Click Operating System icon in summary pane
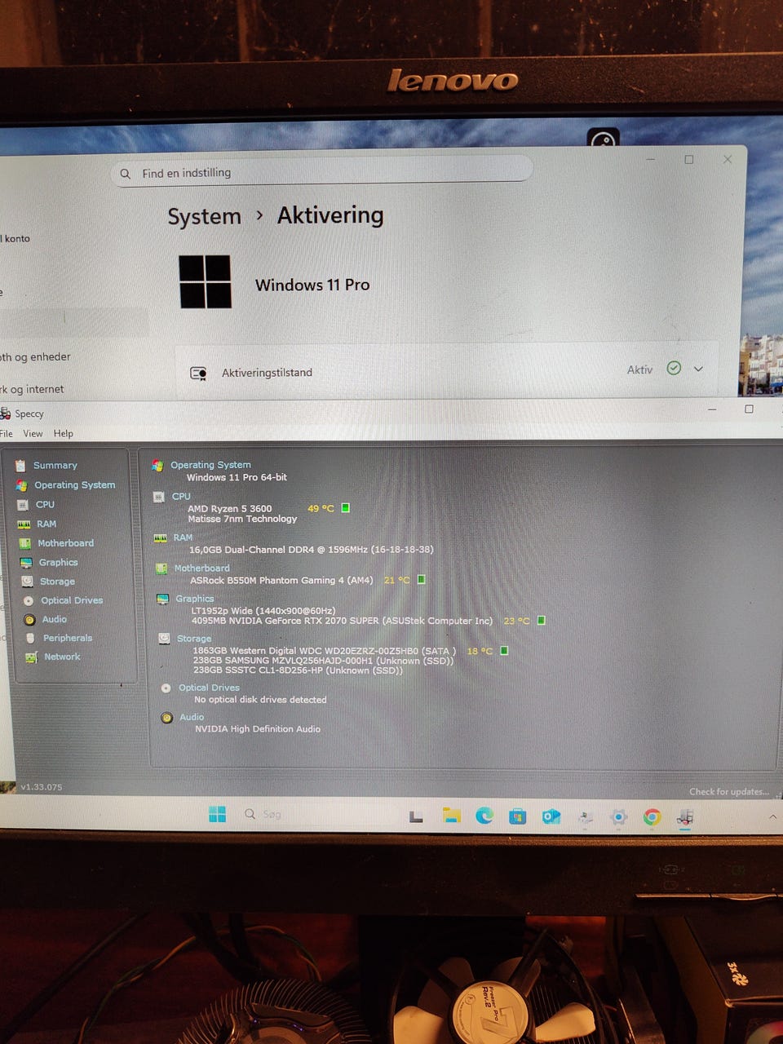Viewport: 783px width, 1044px height. pos(157,466)
